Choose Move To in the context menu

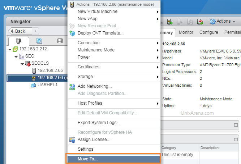coord(114,159)
